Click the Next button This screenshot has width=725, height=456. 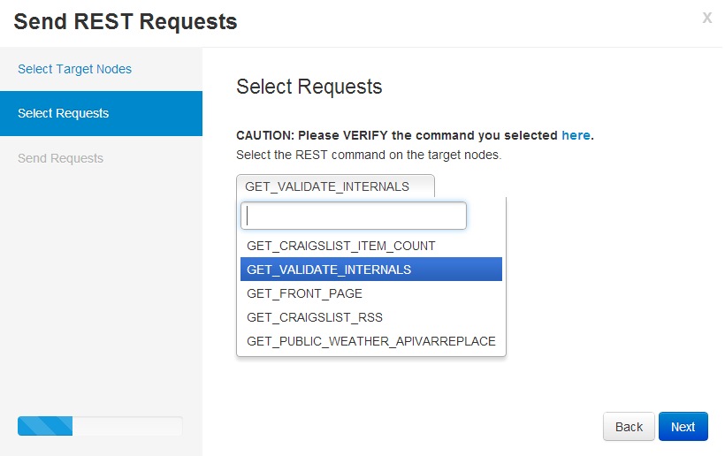(x=683, y=427)
